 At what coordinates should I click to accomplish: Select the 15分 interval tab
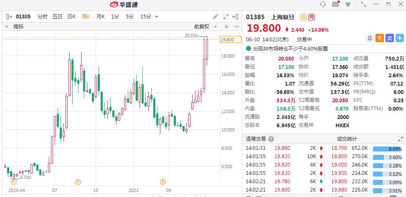click(x=145, y=17)
